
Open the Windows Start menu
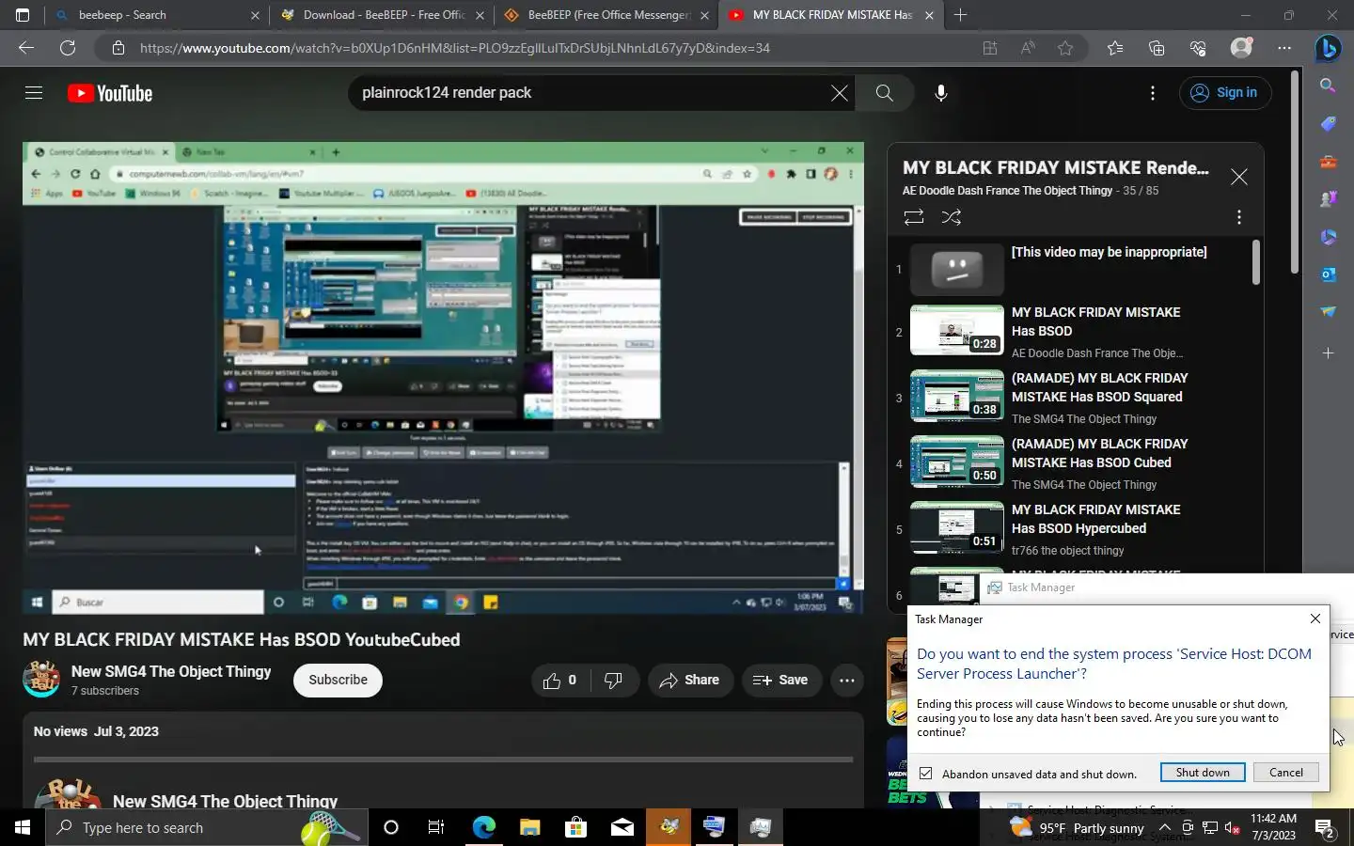click(23, 827)
